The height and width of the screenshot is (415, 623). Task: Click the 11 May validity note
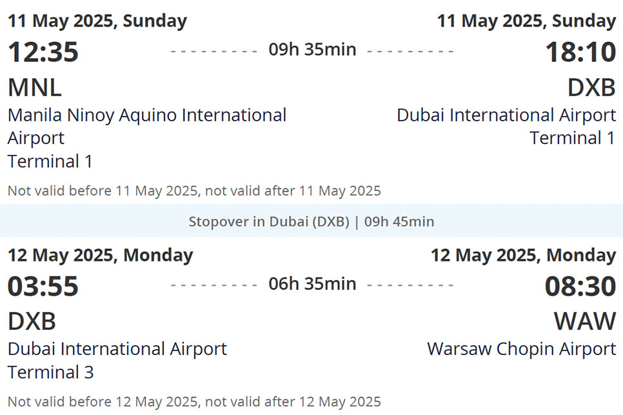194,191
